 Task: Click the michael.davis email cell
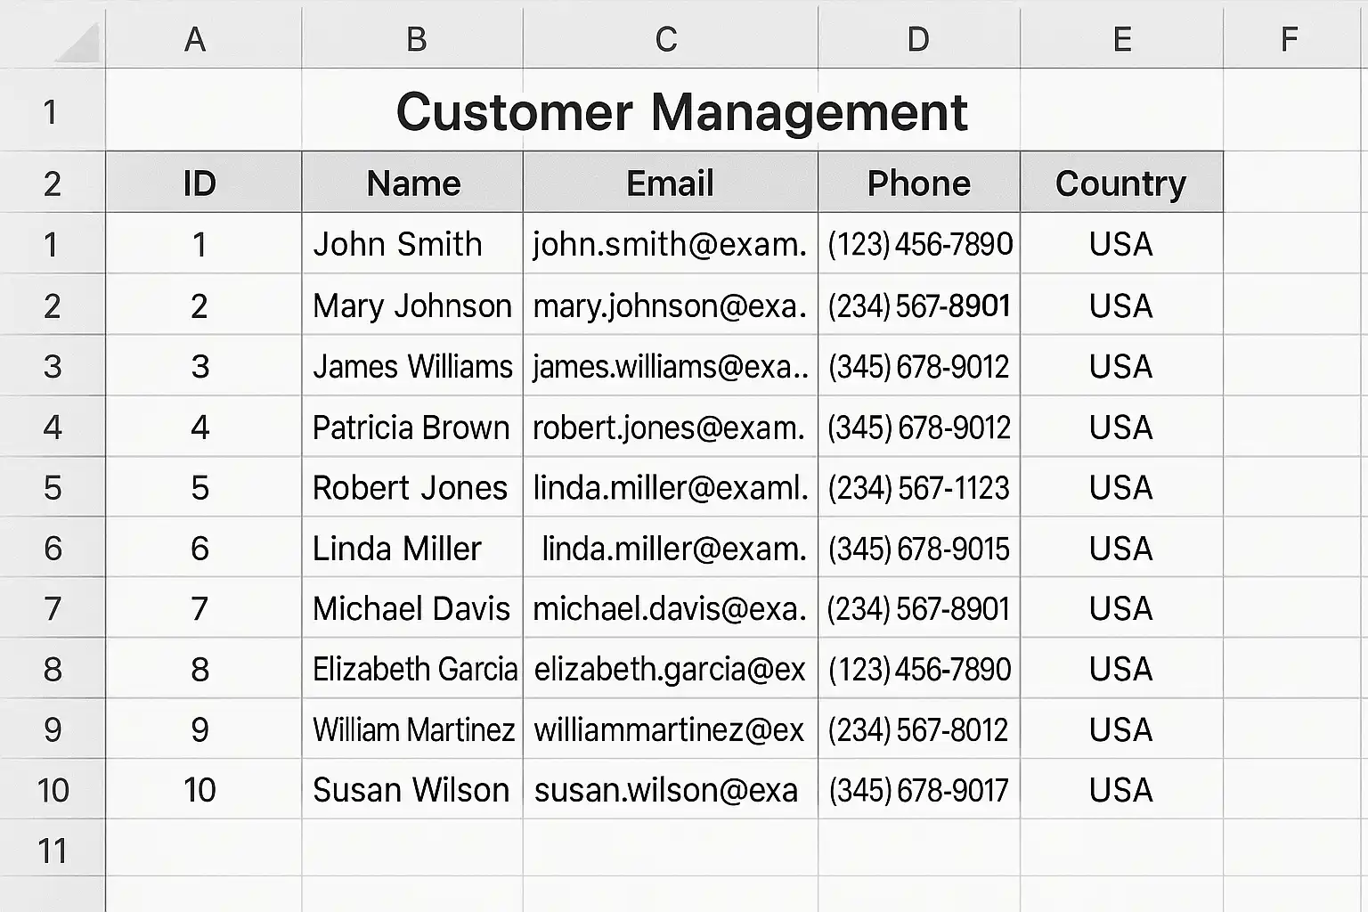point(669,609)
